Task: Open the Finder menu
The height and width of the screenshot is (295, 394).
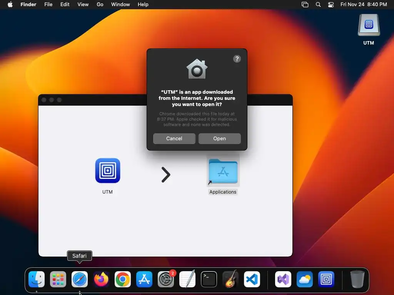Action: pos(28,5)
